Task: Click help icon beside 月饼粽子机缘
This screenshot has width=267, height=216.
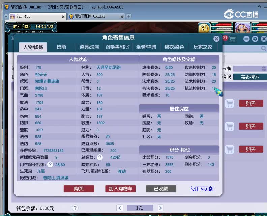Action: coord(50,164)
